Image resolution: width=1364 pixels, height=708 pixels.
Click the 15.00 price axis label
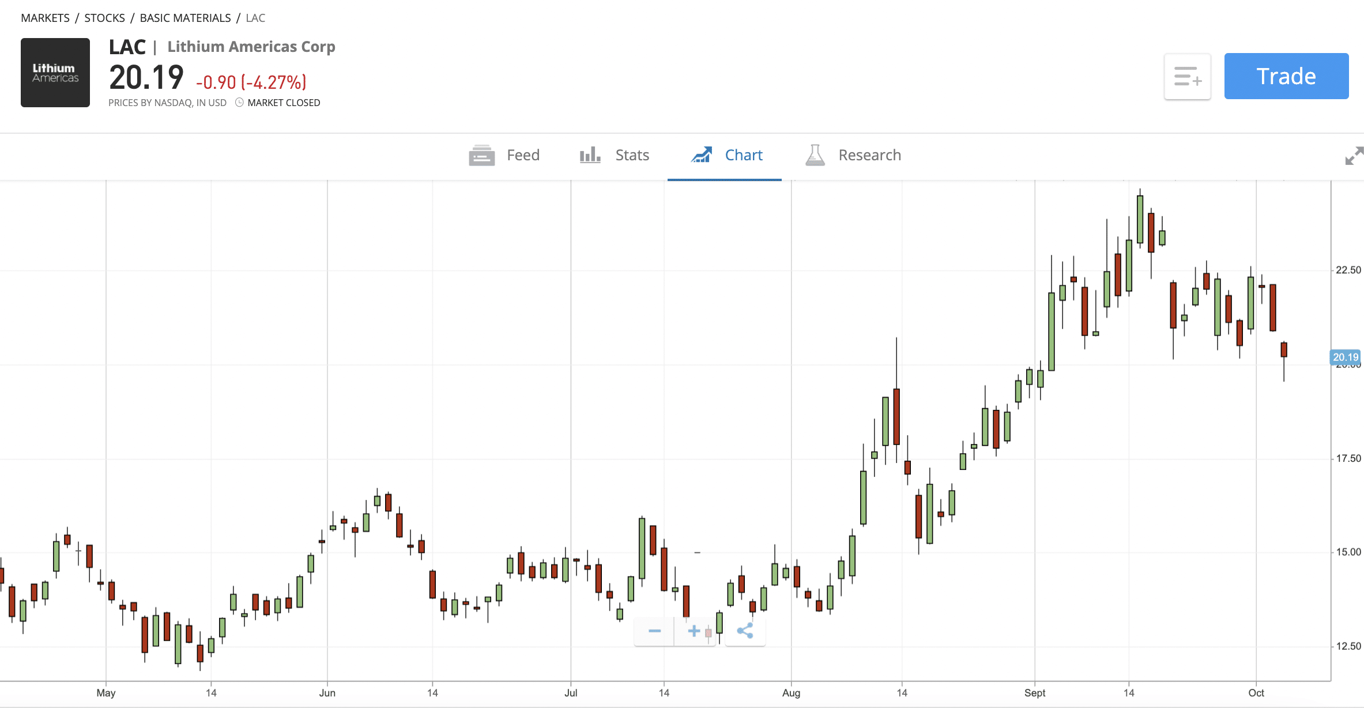[1348, 552]
